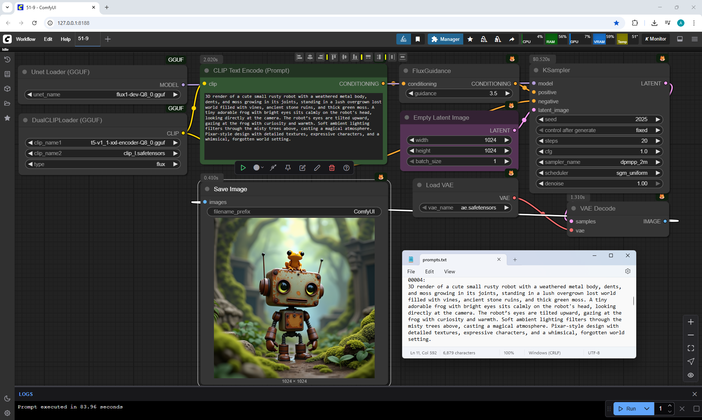
Task: Open the sampler_name dropdown in KSampler
Action: pos(599,162)
